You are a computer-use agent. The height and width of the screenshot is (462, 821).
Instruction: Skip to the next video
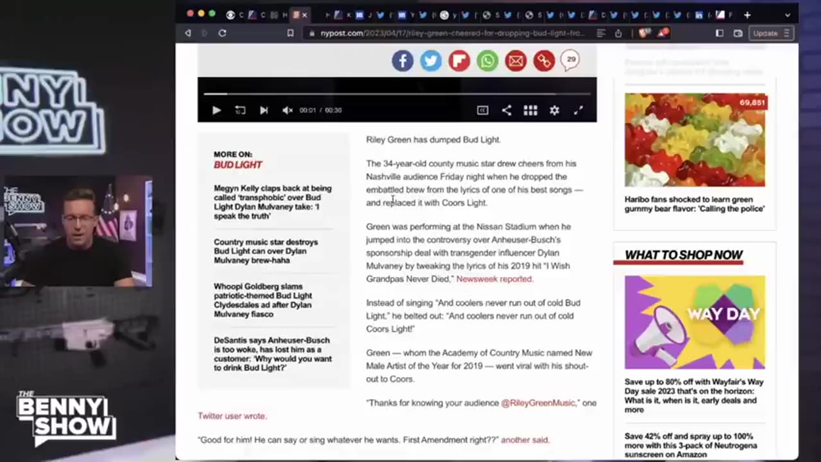coord(264,110)
